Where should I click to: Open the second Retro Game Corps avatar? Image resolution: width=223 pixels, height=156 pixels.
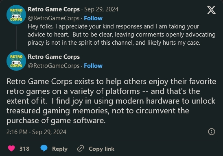click(x=16, y=61)
